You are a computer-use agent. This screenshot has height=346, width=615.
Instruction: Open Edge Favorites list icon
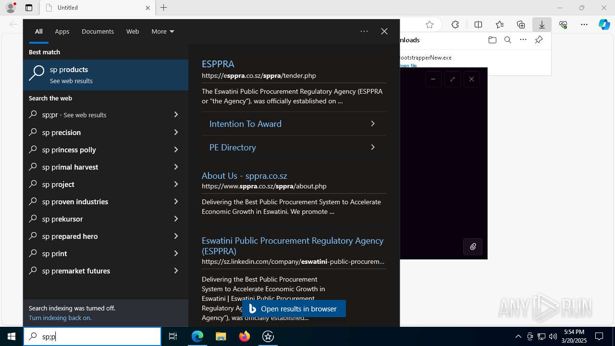(x=500, y=25)
